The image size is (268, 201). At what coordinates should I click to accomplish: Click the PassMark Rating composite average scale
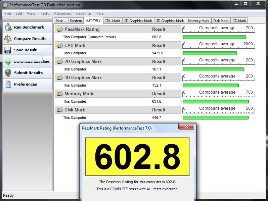point(219,29)
